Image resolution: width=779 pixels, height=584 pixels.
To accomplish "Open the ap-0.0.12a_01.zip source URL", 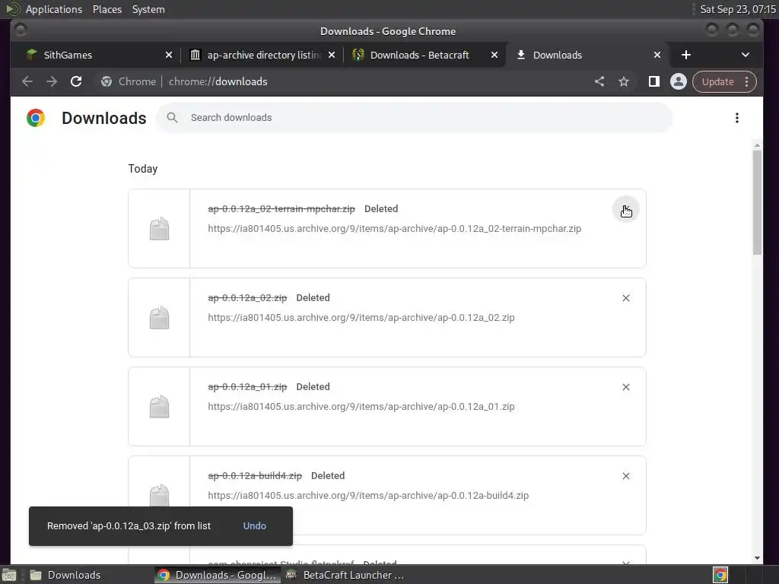I will coord(361,406).
